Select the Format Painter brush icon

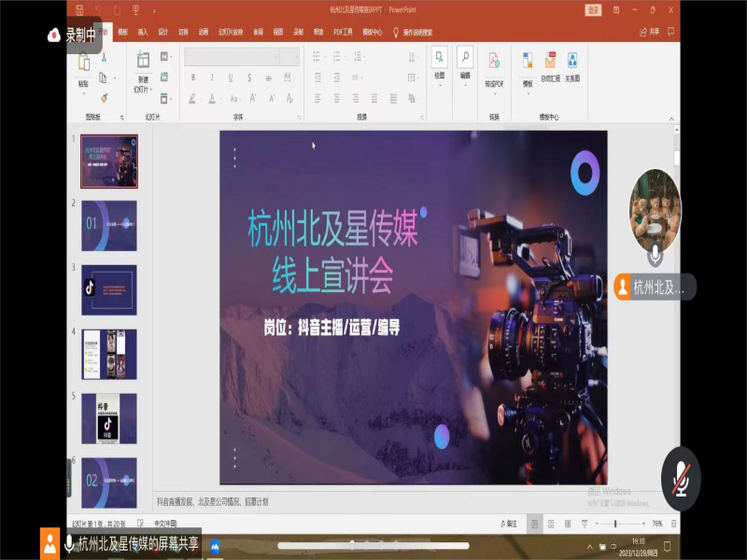[104, 97]
